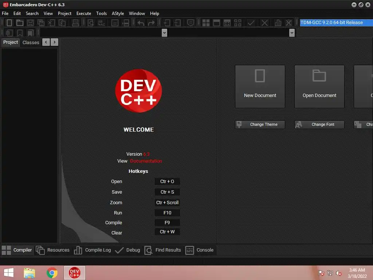The height and width of the screenshot is (280, 373).
Task: Click the left arrow beside Classes tab
Action: click(46, 42)
